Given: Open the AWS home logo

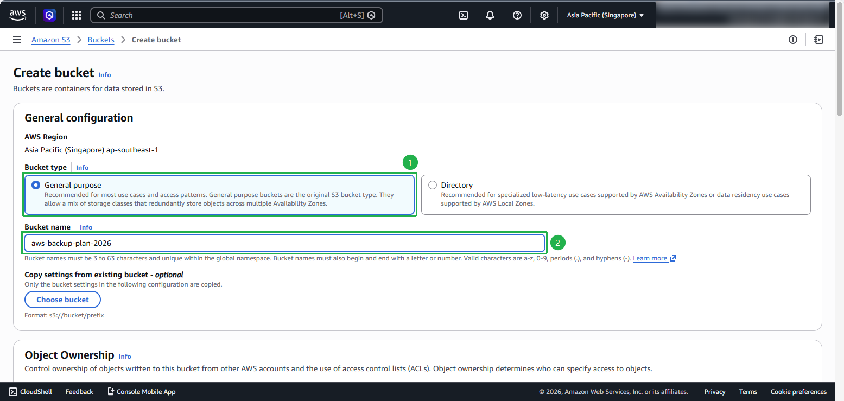Looking at the screenshot, I should pyautogui.click(x=17, y=15).
